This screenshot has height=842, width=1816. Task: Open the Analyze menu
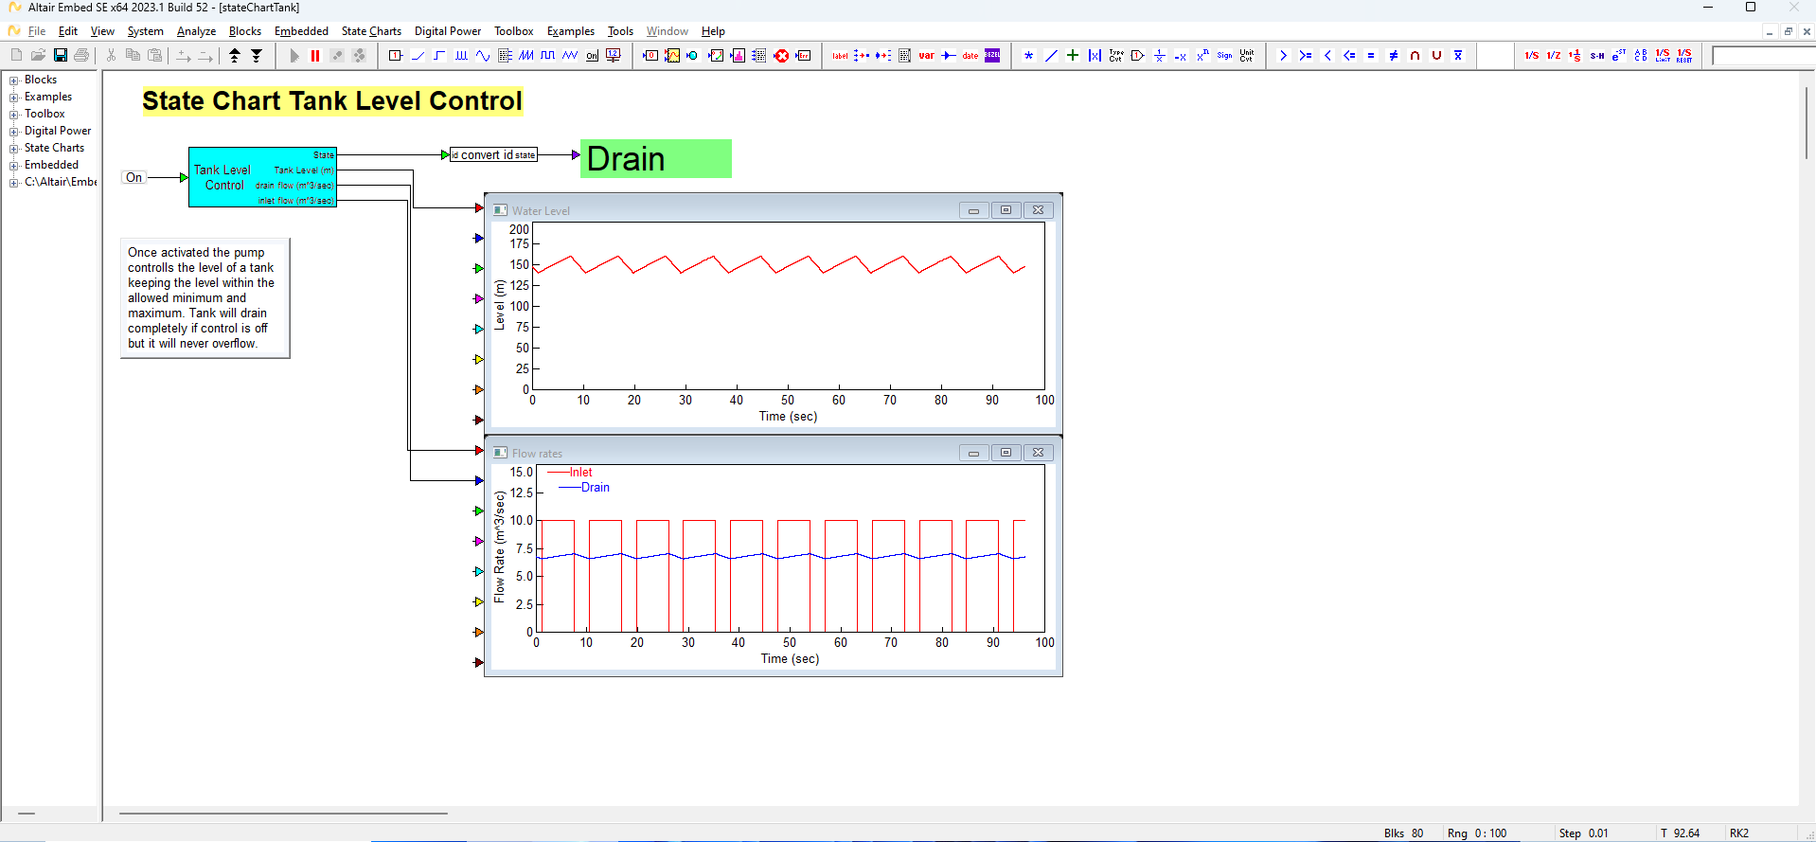coord(196,31)
